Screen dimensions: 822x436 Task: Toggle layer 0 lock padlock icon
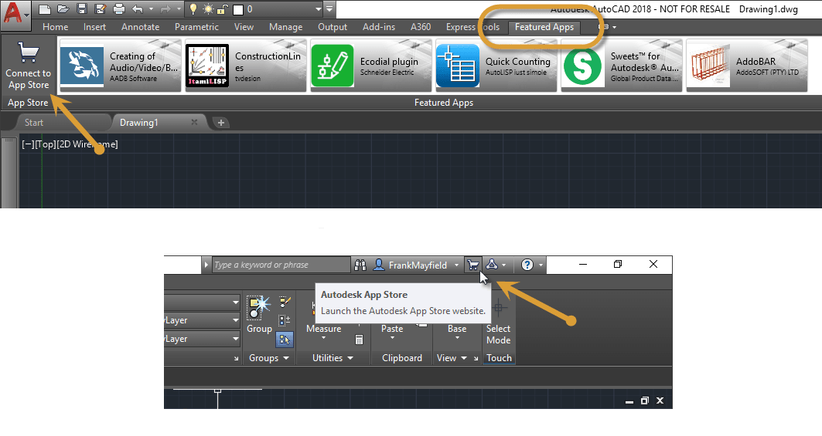click(222, 9)
